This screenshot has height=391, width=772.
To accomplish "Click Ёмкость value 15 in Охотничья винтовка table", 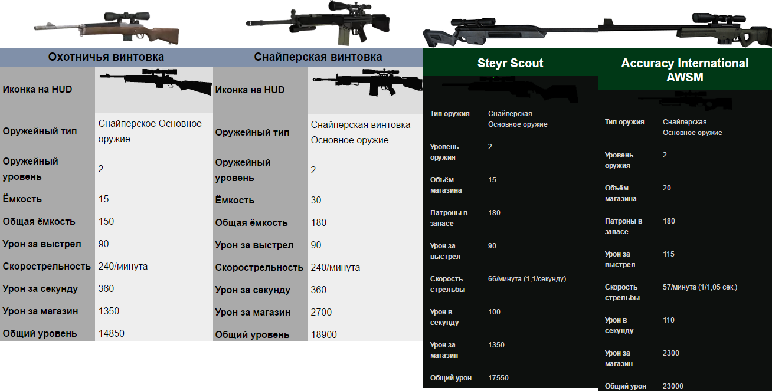I will [x=103, y=199].
